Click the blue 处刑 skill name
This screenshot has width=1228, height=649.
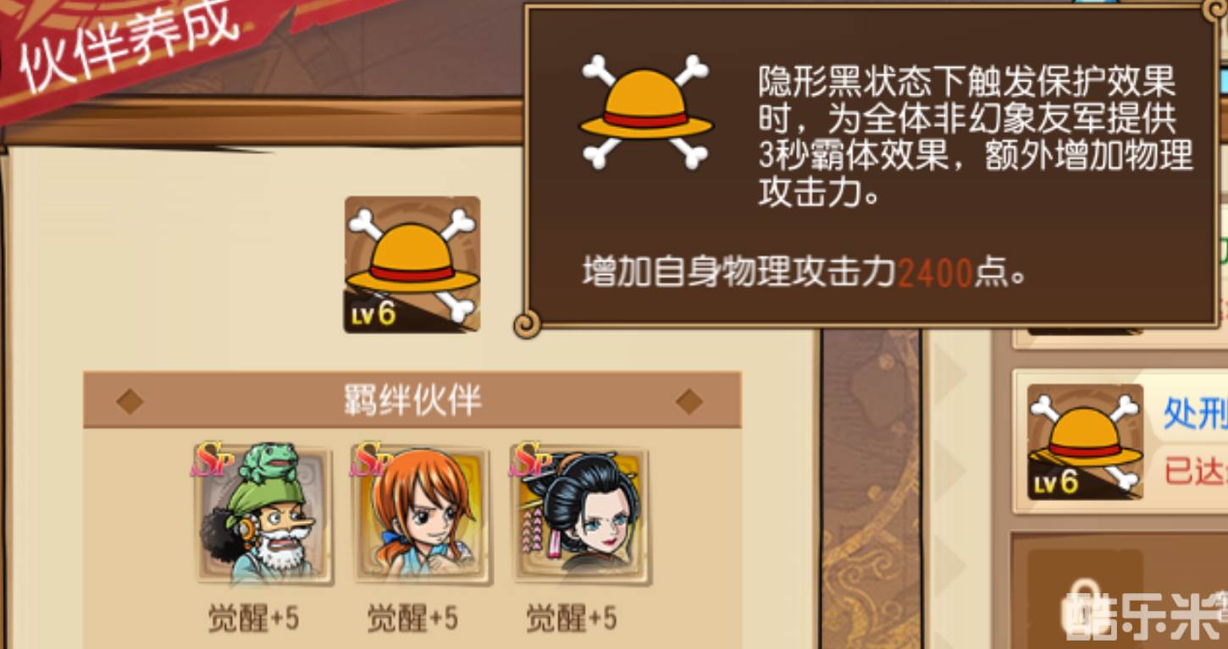[1195, 415]
